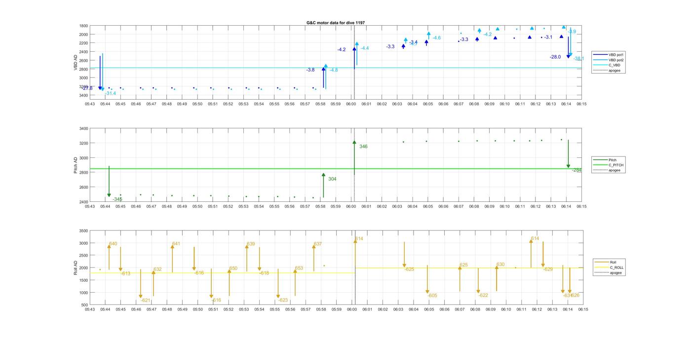Click the roll value label '632'
This screenshot has height=342, width=691.
157,269
